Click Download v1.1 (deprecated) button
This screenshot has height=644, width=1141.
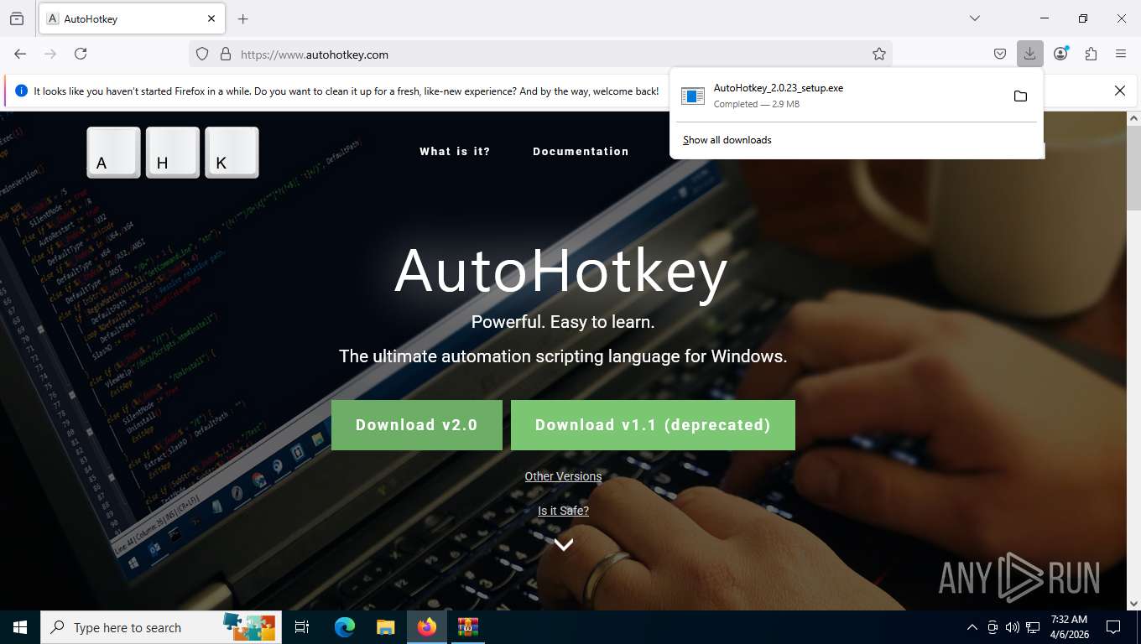coord(653,425)
